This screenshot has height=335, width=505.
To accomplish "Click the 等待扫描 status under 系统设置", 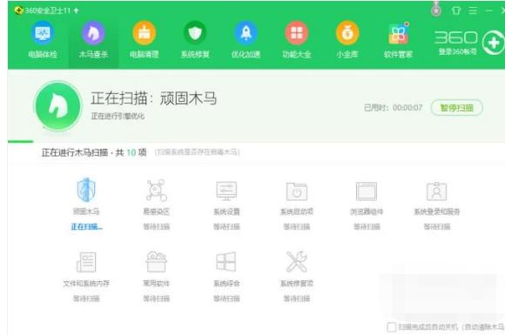I will coord(226,227).
